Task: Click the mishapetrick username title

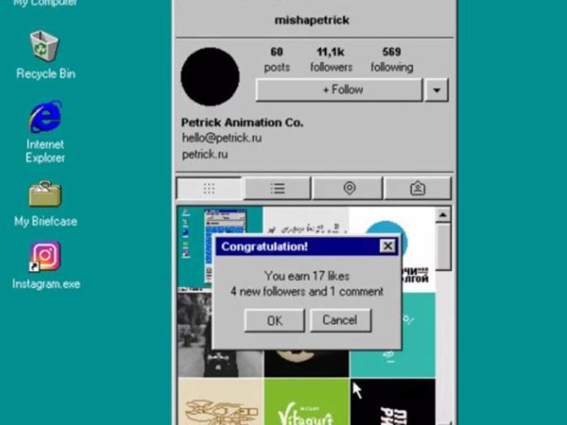Action: [312, 20]
